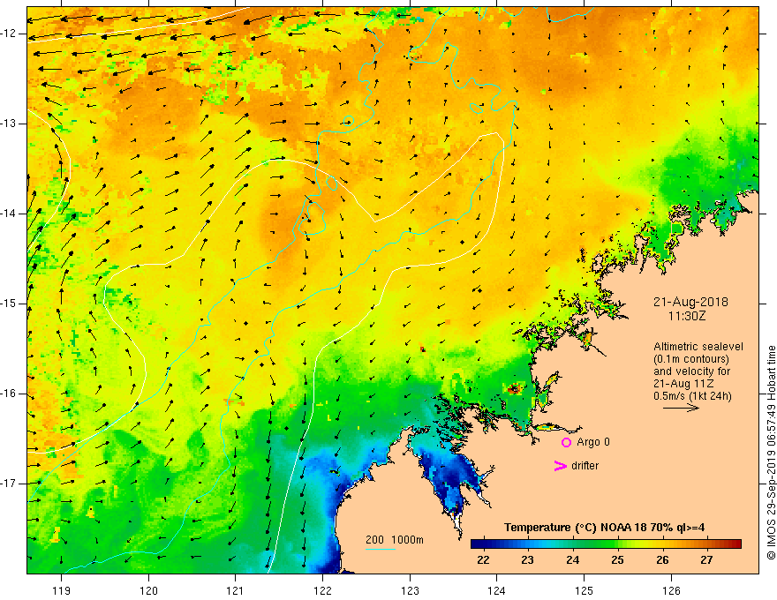Click the longitude 120 axis label
The width and height of the screenshot is (777, 600).
point(148,591)
